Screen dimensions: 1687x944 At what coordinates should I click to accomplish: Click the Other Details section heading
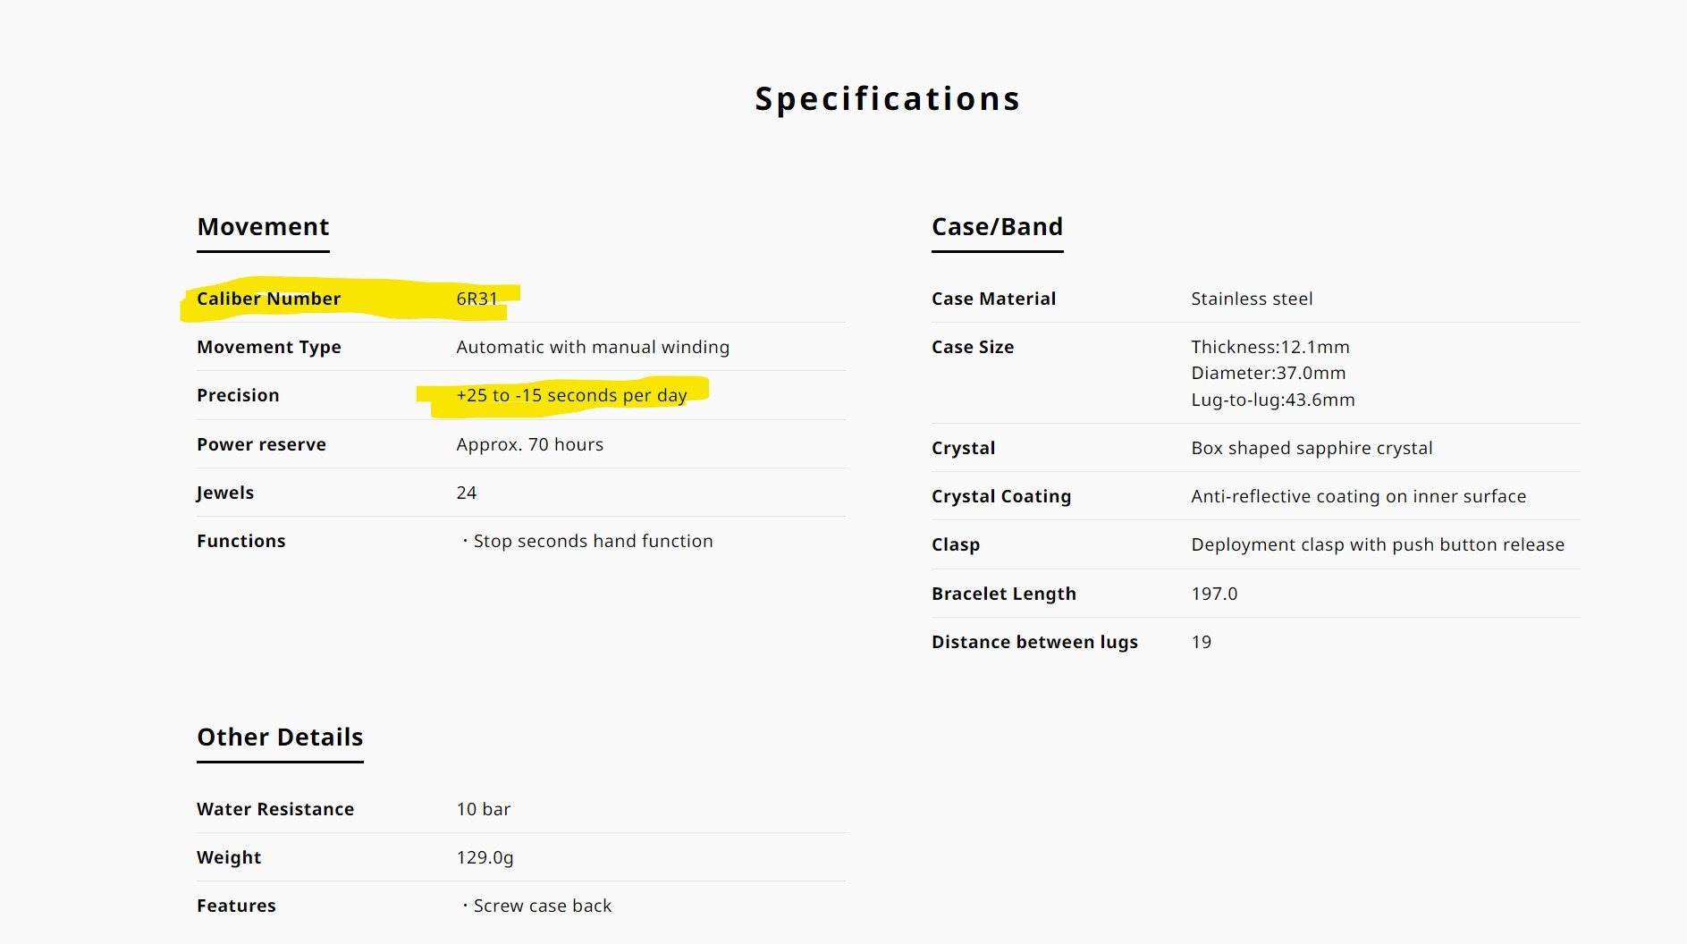(280, 737)
